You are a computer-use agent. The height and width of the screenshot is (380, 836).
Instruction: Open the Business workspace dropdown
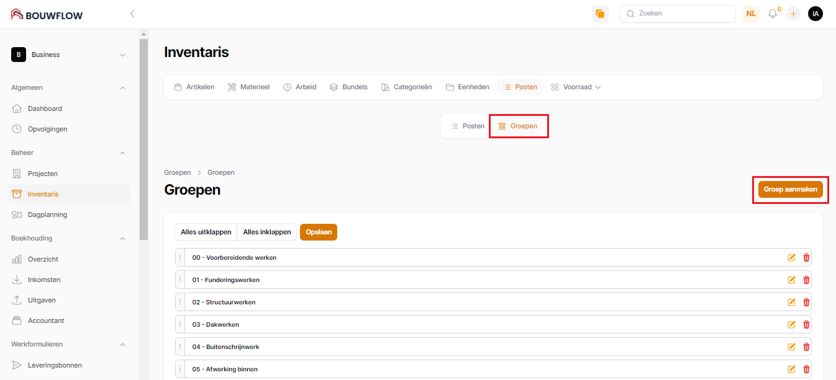69,55
